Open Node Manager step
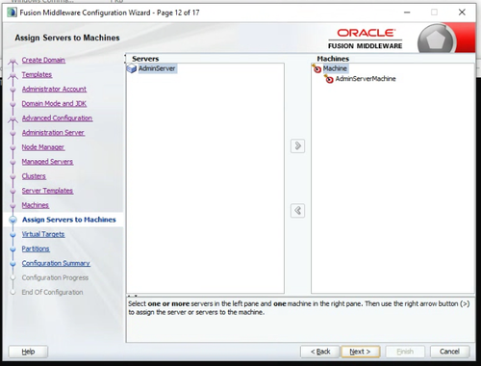Image resolution: width=481 pixels, height=366 pixels. click(x=43, y=147)
